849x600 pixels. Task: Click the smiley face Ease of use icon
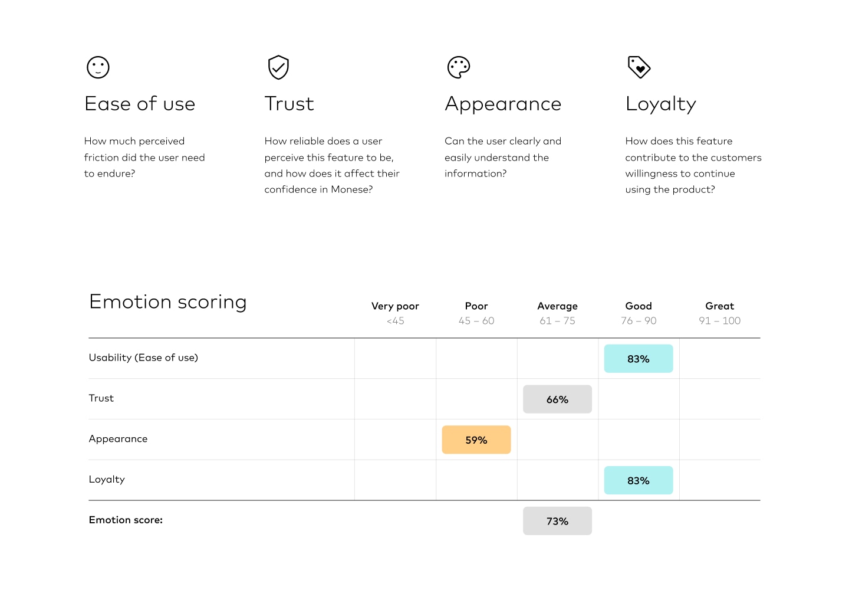pyautogui.click(x=98, y=67)
